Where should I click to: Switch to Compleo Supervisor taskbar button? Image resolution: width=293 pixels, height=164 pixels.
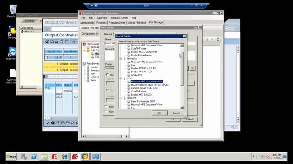(x=75, y=157)
